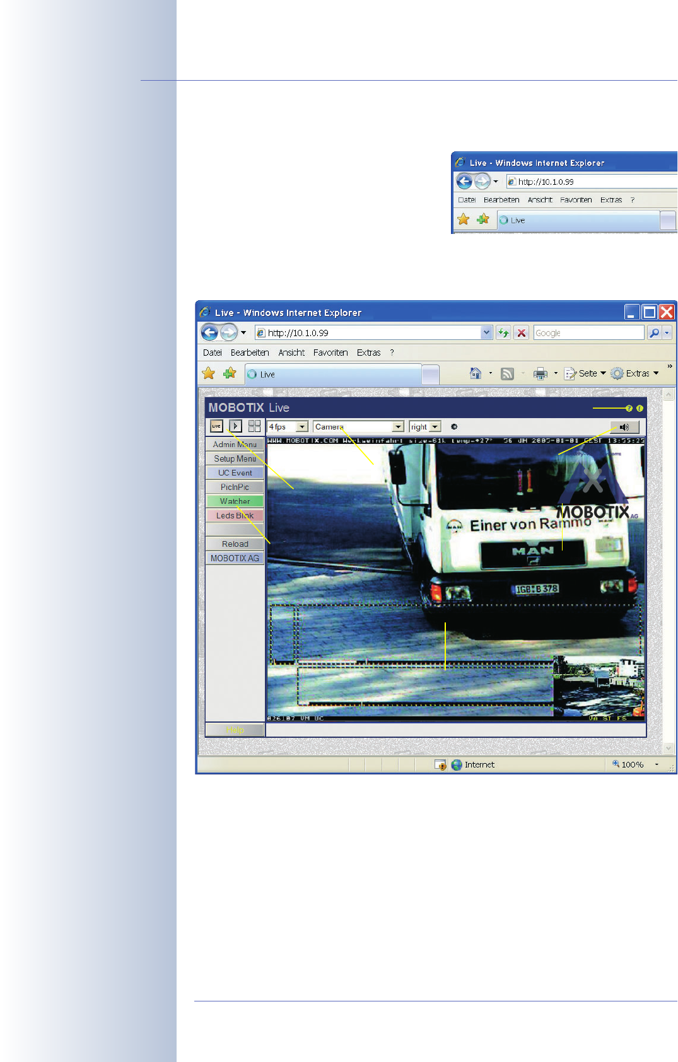Open the Camera quick control dropdown

coord(358,427)
